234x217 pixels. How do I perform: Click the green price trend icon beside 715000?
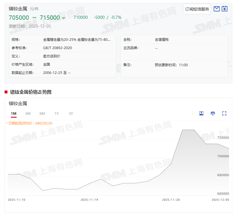click(x=64, y=18)
